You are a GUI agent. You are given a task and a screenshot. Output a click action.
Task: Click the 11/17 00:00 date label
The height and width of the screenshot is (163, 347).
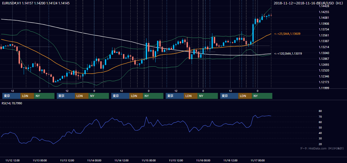pyautogui.click(x=258, y=160)
